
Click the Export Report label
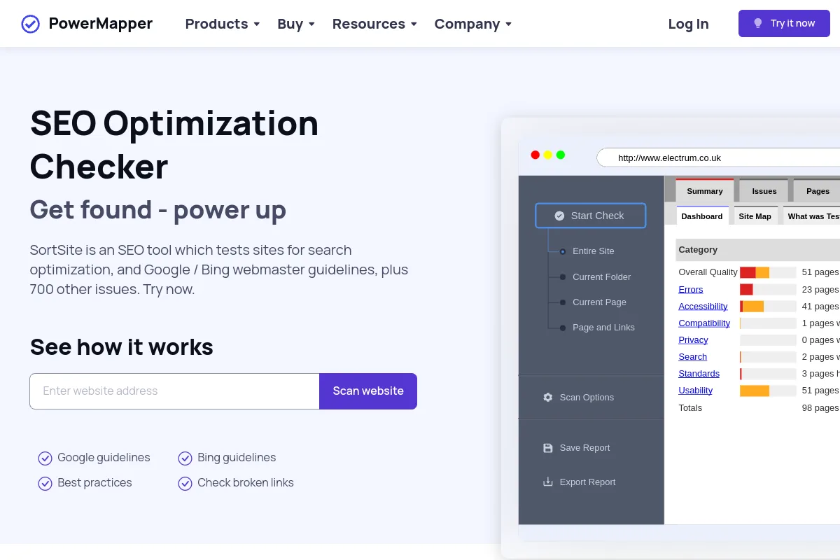[587, 482]
